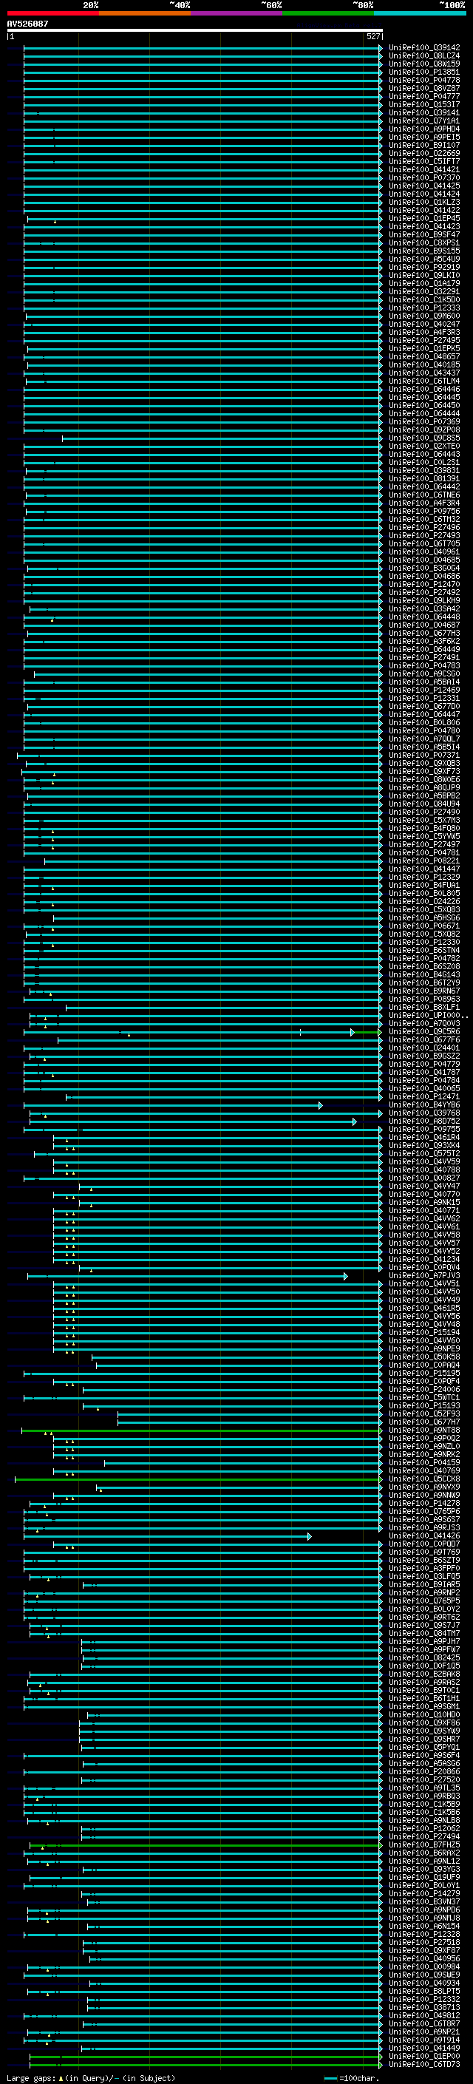Screen dimensions: 473x2084
Task: Select label UniRef100_Q461R4
Action: coord(424,1137)
